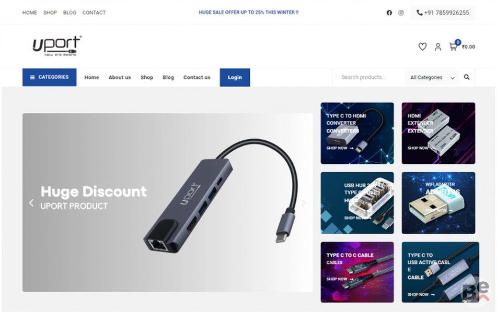497x313 pixels.
Task: Open the Type C to C Cable banner
Action: point(357,272)
